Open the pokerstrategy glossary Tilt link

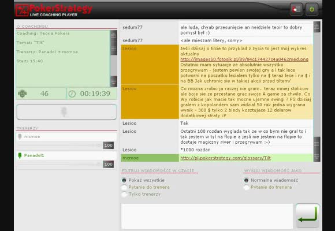[x=225, y=158]
